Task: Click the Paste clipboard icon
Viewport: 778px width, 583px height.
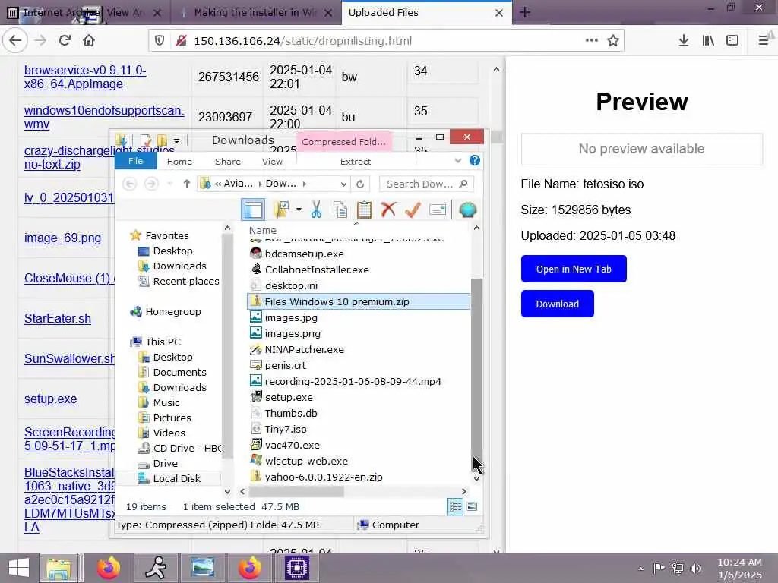Action: click(x=364, y=210)
